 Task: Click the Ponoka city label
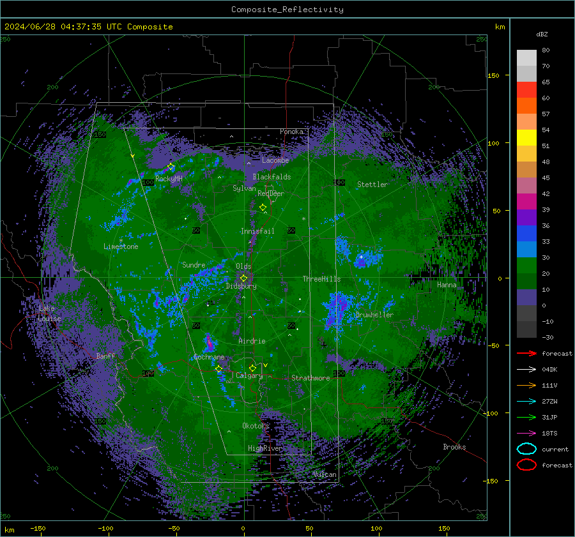(x=291, y=132)
